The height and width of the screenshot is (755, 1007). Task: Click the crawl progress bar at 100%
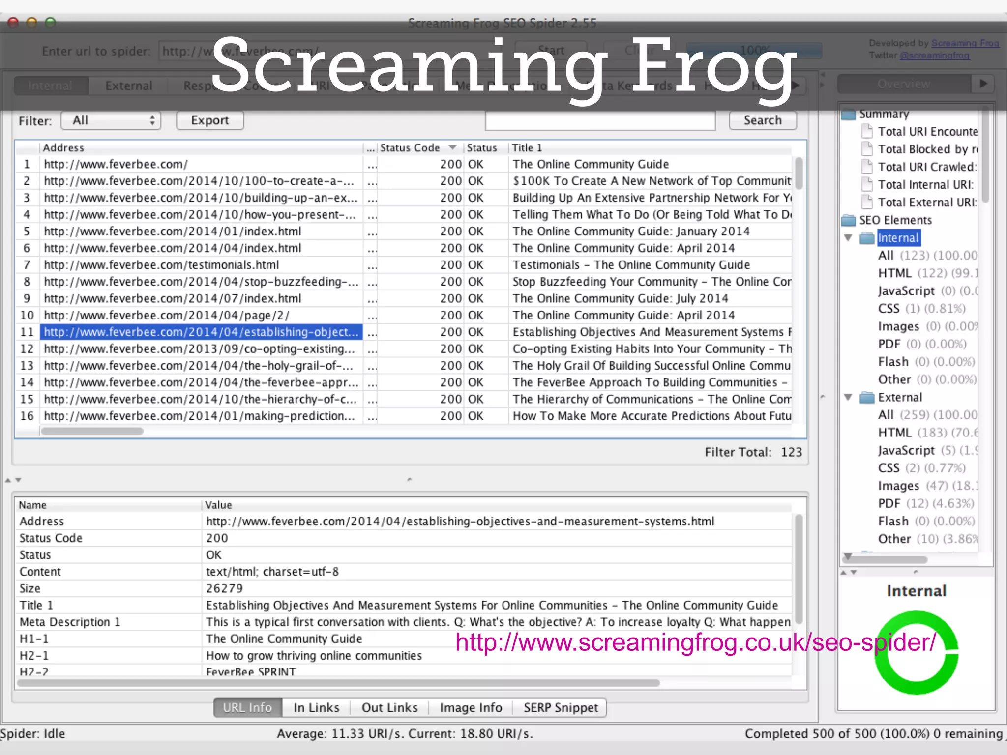[754, 50]
